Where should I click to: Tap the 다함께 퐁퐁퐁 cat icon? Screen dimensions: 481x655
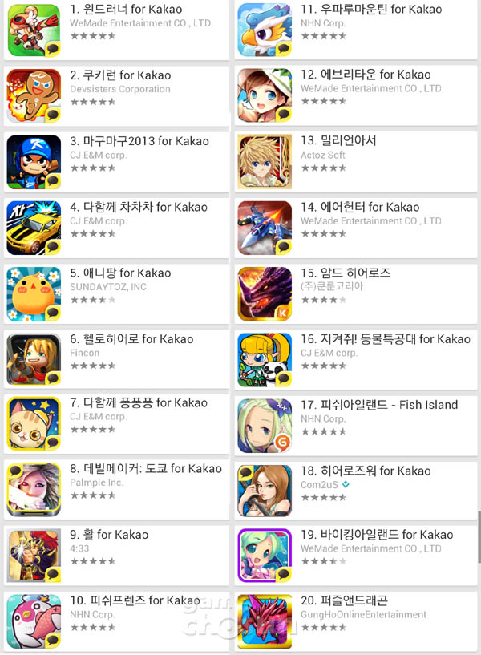tap(34, 423)
